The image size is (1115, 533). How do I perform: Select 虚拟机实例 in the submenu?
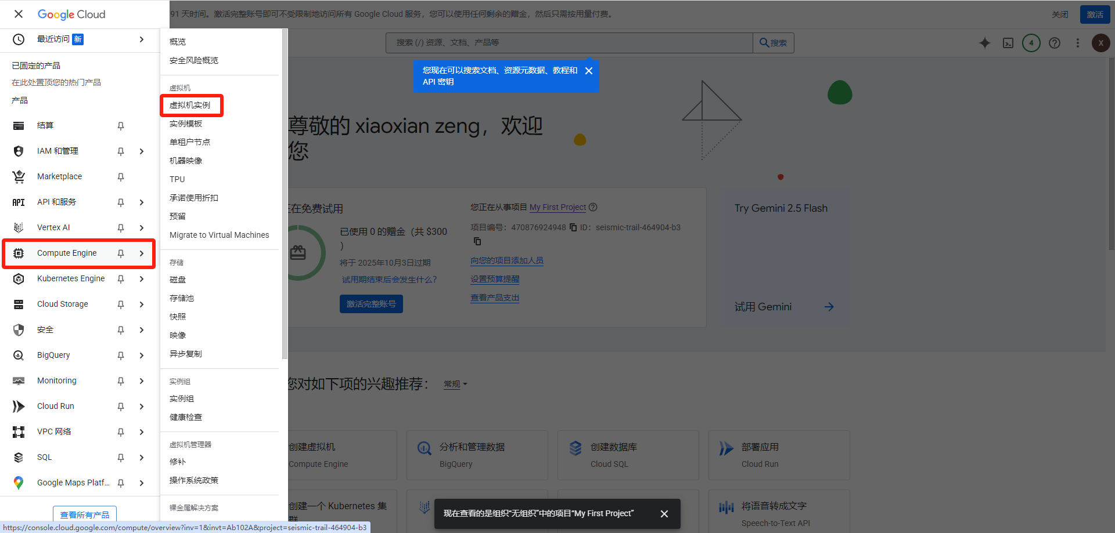[190, 105]
